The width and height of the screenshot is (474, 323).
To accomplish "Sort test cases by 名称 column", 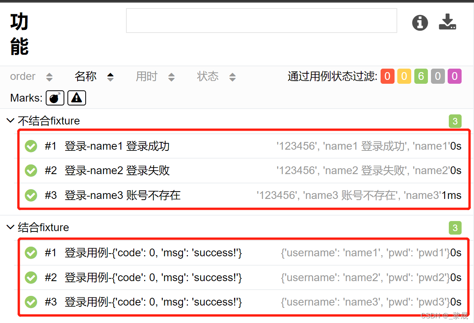I will tap(94, 76).
